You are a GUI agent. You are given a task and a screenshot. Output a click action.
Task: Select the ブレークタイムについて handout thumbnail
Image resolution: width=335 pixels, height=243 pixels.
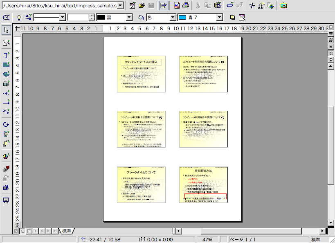[141, 184]
